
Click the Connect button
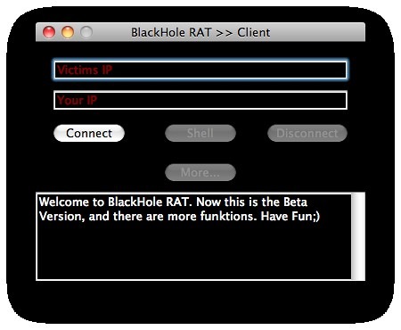[x=89, y=133]
